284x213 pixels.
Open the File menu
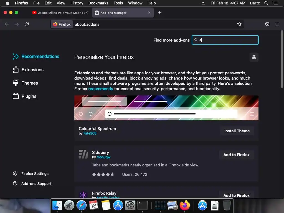[36, 3]
